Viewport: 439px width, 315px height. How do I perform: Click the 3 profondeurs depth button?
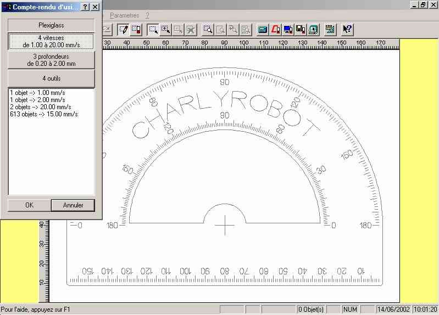click(x=51, y=60)
